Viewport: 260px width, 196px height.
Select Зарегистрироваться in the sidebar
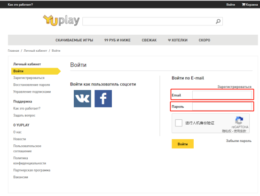[x=29, y=78]
